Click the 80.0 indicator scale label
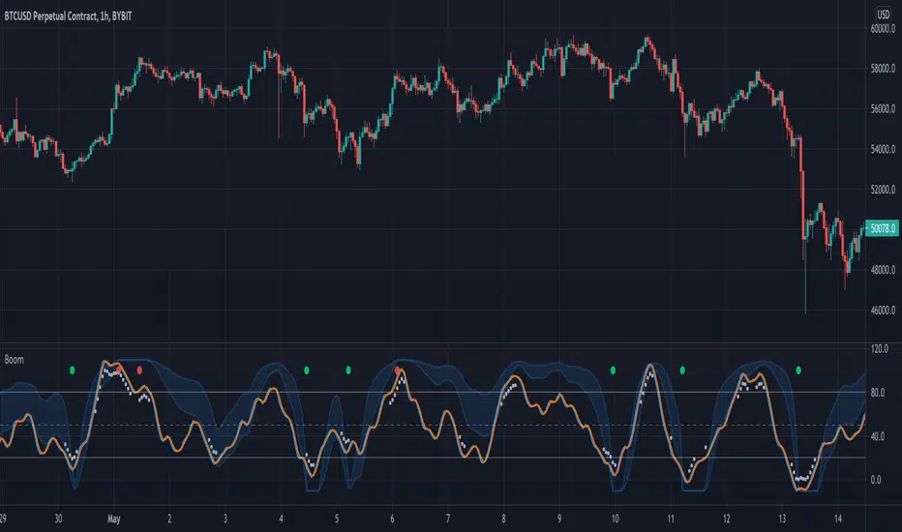The image size is (902, 532). (x=877, y=393)
